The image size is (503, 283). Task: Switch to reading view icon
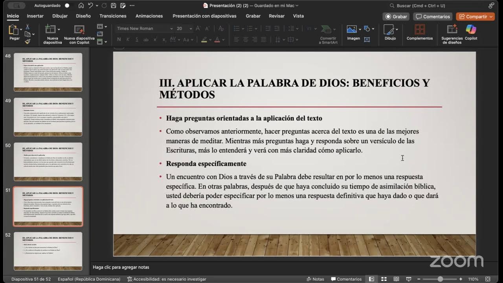tap(397, 279)
